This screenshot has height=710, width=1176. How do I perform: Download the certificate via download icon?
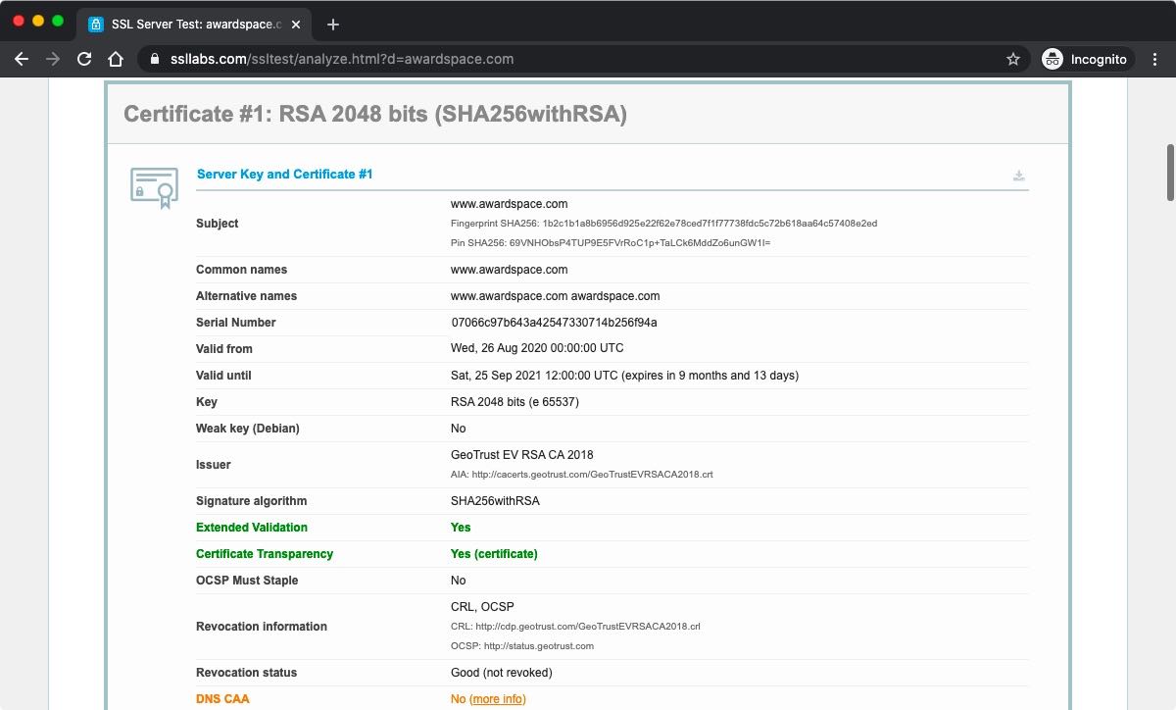click(1019, 175)
